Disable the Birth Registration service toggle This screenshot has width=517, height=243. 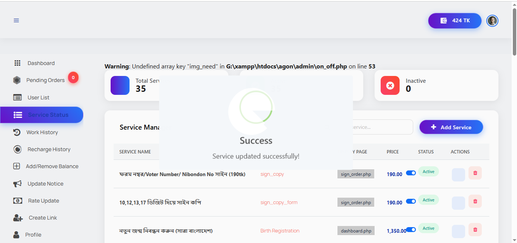pyautogui.click(x=411, y=229)
